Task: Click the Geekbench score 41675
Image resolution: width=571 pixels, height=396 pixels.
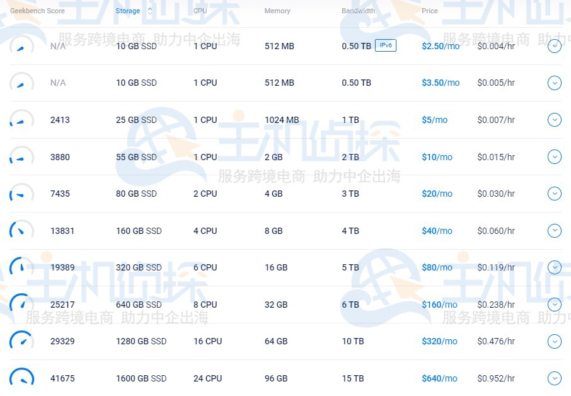Action: tap(62, 378)
